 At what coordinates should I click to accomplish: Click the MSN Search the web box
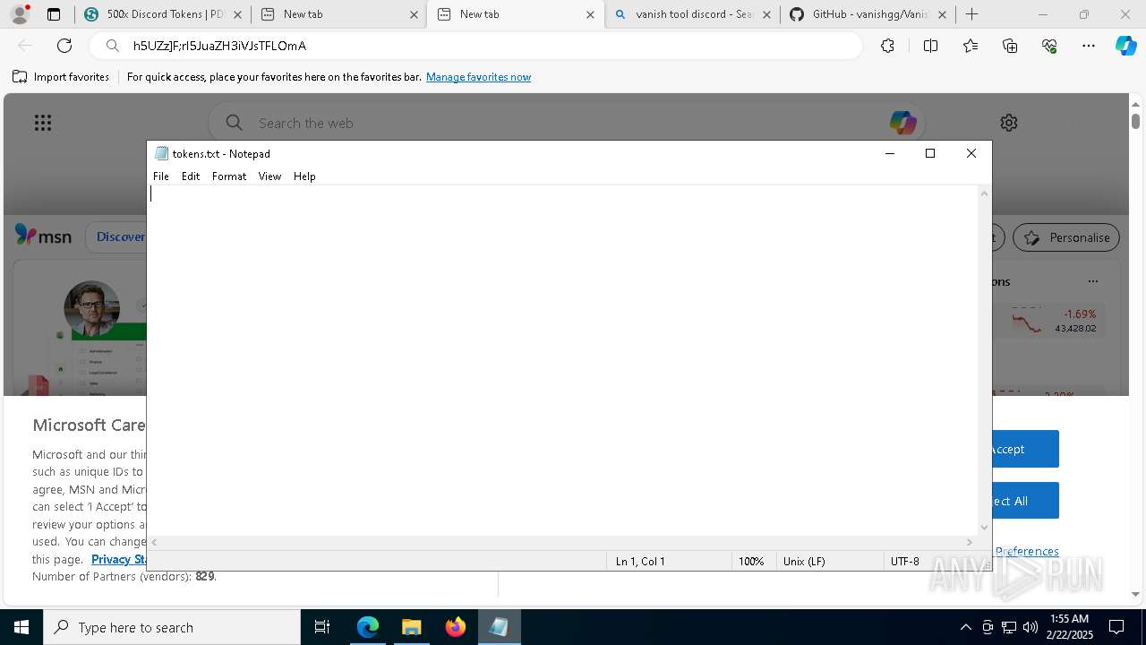click(566, 123)
